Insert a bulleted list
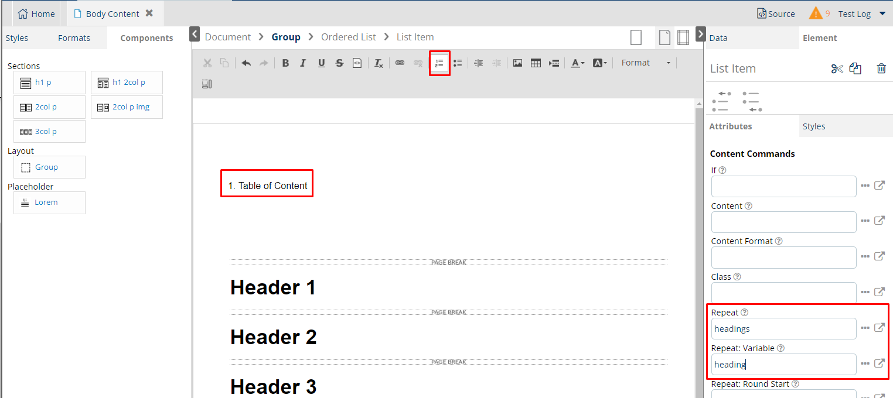893x398 pixels. point(458,63)
